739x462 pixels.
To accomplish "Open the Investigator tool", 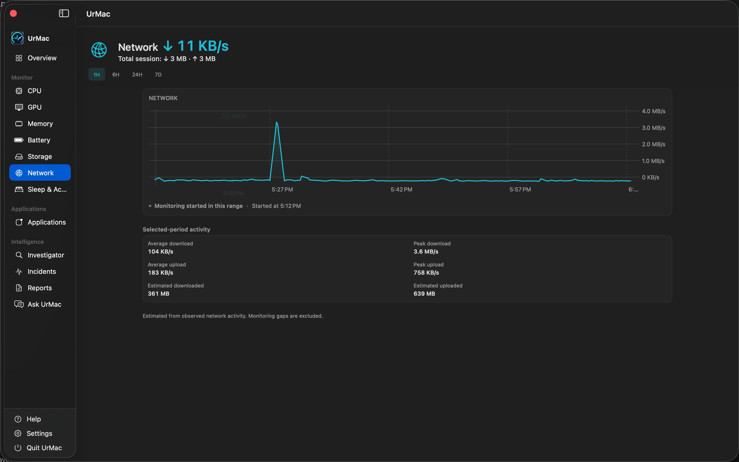I will pos(40,255).
